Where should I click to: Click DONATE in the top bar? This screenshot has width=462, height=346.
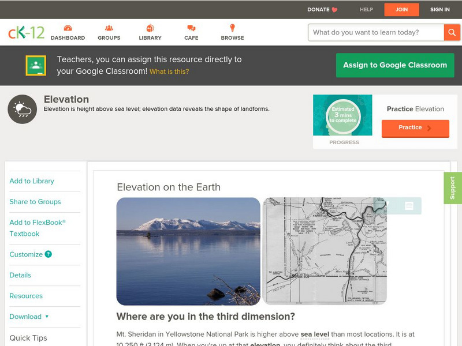pos(318,10)
